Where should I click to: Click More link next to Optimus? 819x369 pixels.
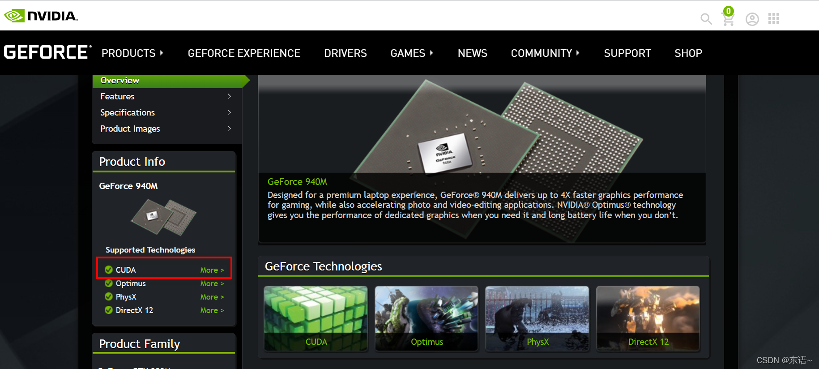click(x=212, y=283)
